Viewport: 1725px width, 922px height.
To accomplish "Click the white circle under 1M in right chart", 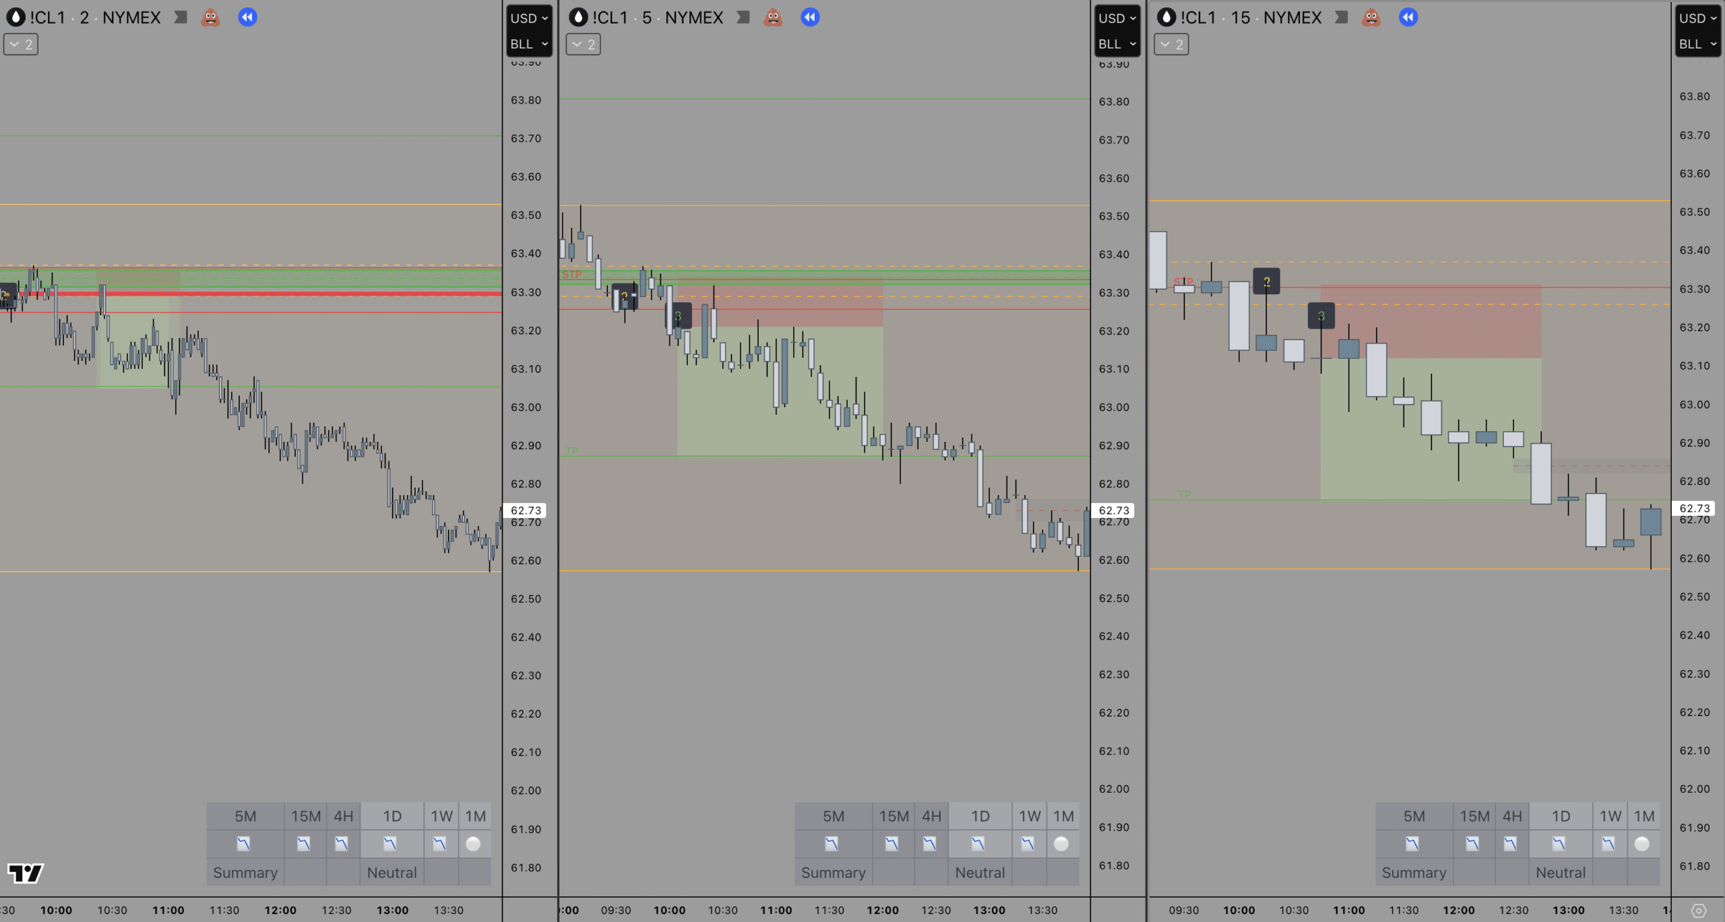I will pos(1642,844).
